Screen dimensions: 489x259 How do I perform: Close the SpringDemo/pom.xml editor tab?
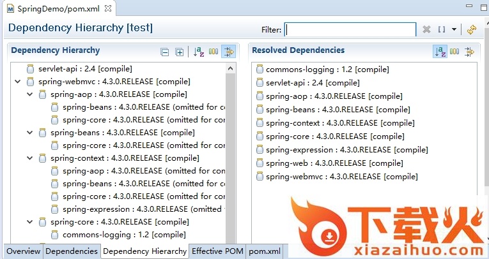(x=107, y=9)
